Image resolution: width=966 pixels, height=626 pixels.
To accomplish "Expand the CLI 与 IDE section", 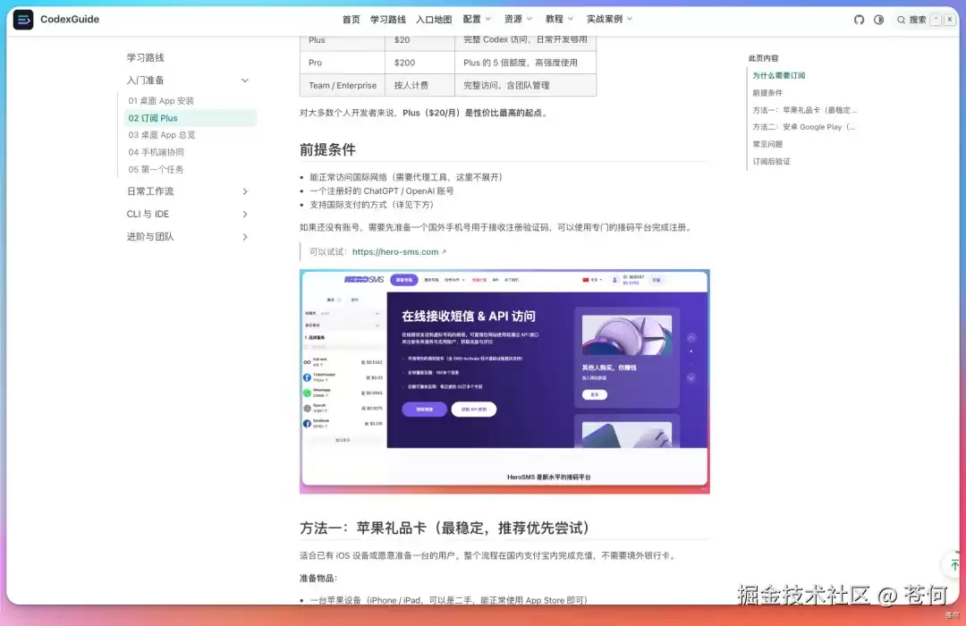I will click(187, 214).
